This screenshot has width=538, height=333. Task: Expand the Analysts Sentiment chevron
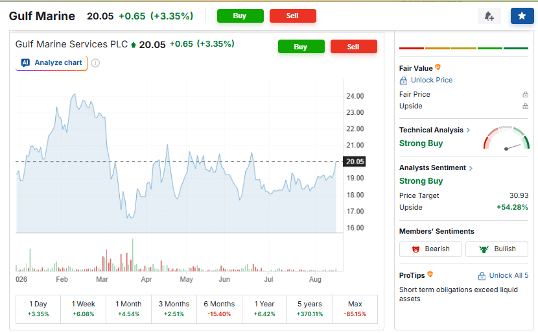471,167
